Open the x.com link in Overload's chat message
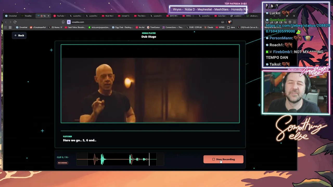333x187 pixels. point(298,28)
